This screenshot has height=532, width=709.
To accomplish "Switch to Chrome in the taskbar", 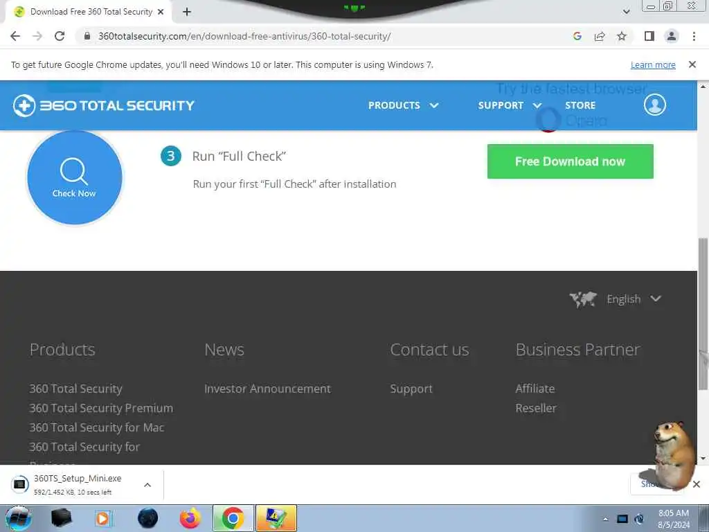I will 233,518.
